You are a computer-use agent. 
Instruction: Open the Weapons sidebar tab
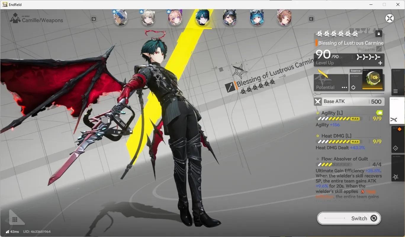pos(397,111)
